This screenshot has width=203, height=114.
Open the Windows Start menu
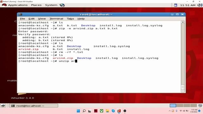pos(78,111)
